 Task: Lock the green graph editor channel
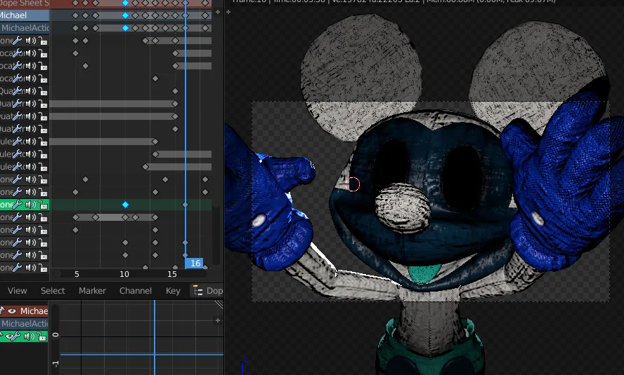(41, 337)
